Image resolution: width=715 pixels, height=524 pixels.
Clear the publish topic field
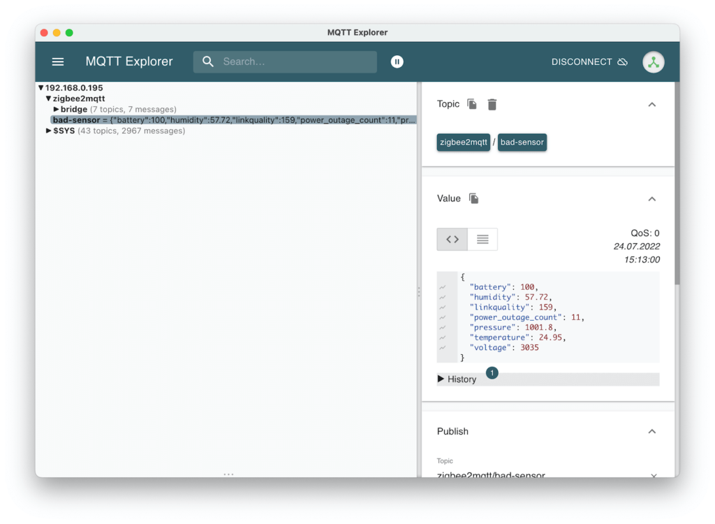pos(654,475)
